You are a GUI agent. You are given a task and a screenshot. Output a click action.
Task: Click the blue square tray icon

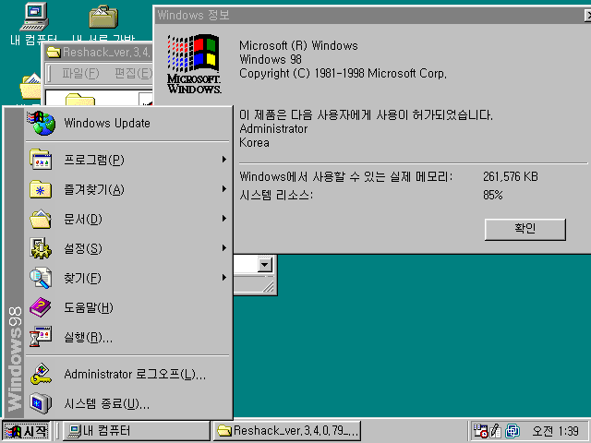pos(513,431)
